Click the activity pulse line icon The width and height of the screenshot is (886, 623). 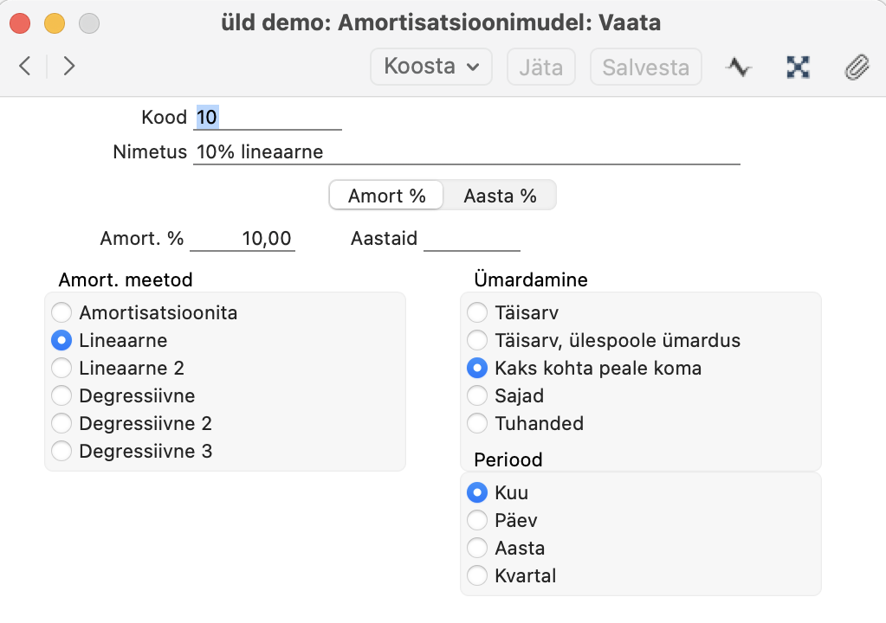pyautogui.click(x=739, y=67)
